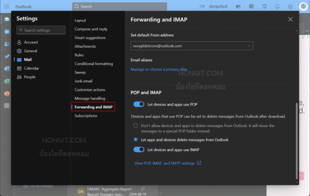Open Junk email settings

pos(83,81)
